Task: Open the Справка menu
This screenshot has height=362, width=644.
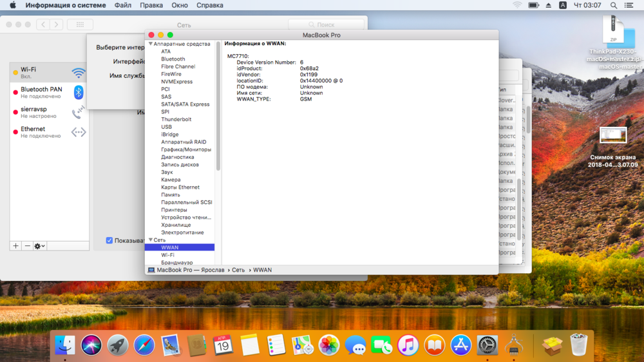Action: pos(209,5)
